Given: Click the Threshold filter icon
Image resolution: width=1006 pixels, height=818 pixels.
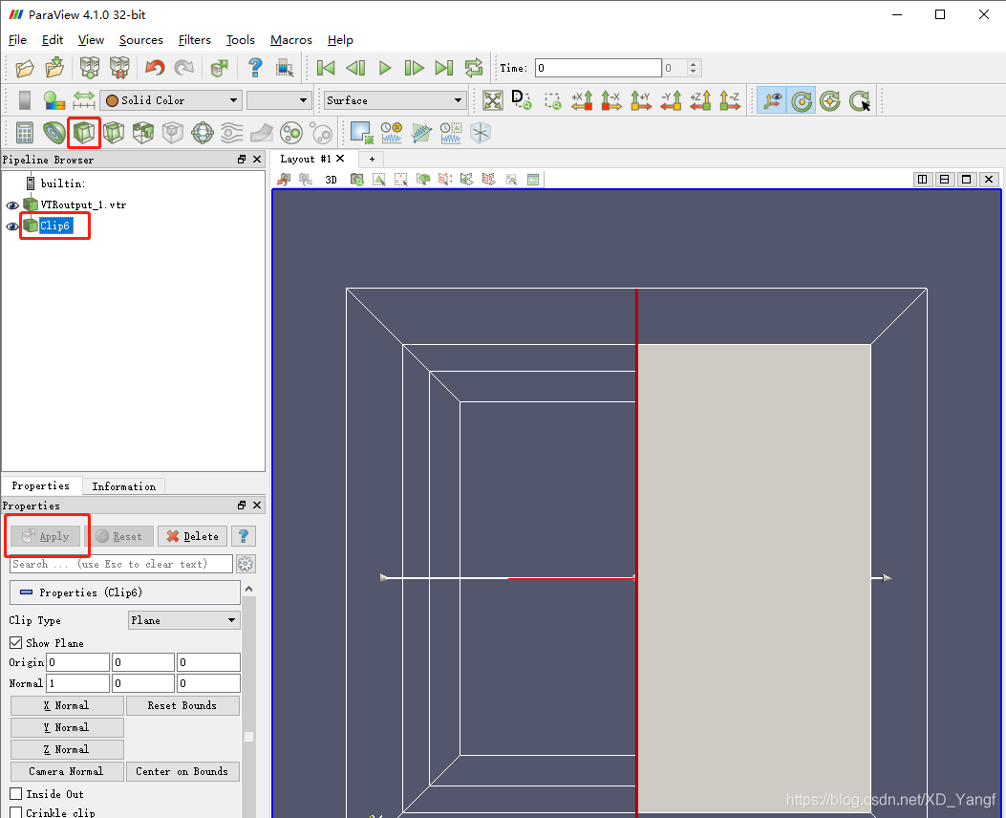Looking at the screenshot, I should coord(143,133).
